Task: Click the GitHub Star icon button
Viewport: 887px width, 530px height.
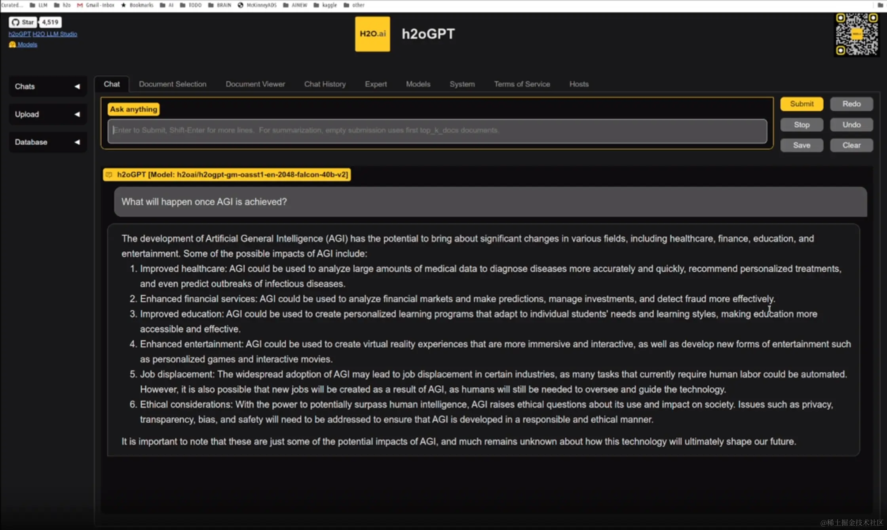Action: click(x=23, y=22)
